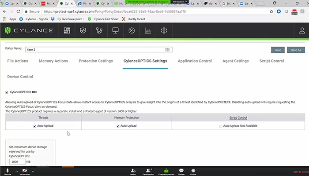Viewport: 309px width, 176px height.
Task: Switch to the Application Control tab
Action: pos(195,61)
